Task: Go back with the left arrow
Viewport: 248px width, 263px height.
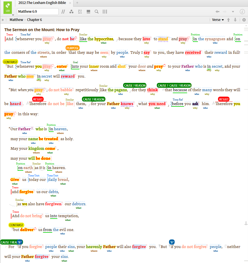Action: (217, 12)
